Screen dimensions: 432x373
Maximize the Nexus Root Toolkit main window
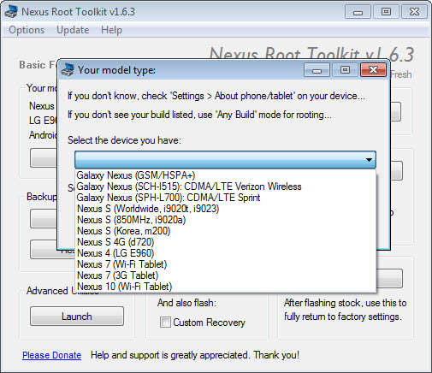tap(386, 12)
